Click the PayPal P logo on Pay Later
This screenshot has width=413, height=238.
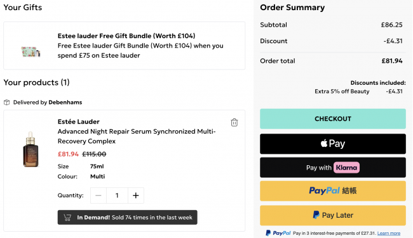click(x=316, y=215)
